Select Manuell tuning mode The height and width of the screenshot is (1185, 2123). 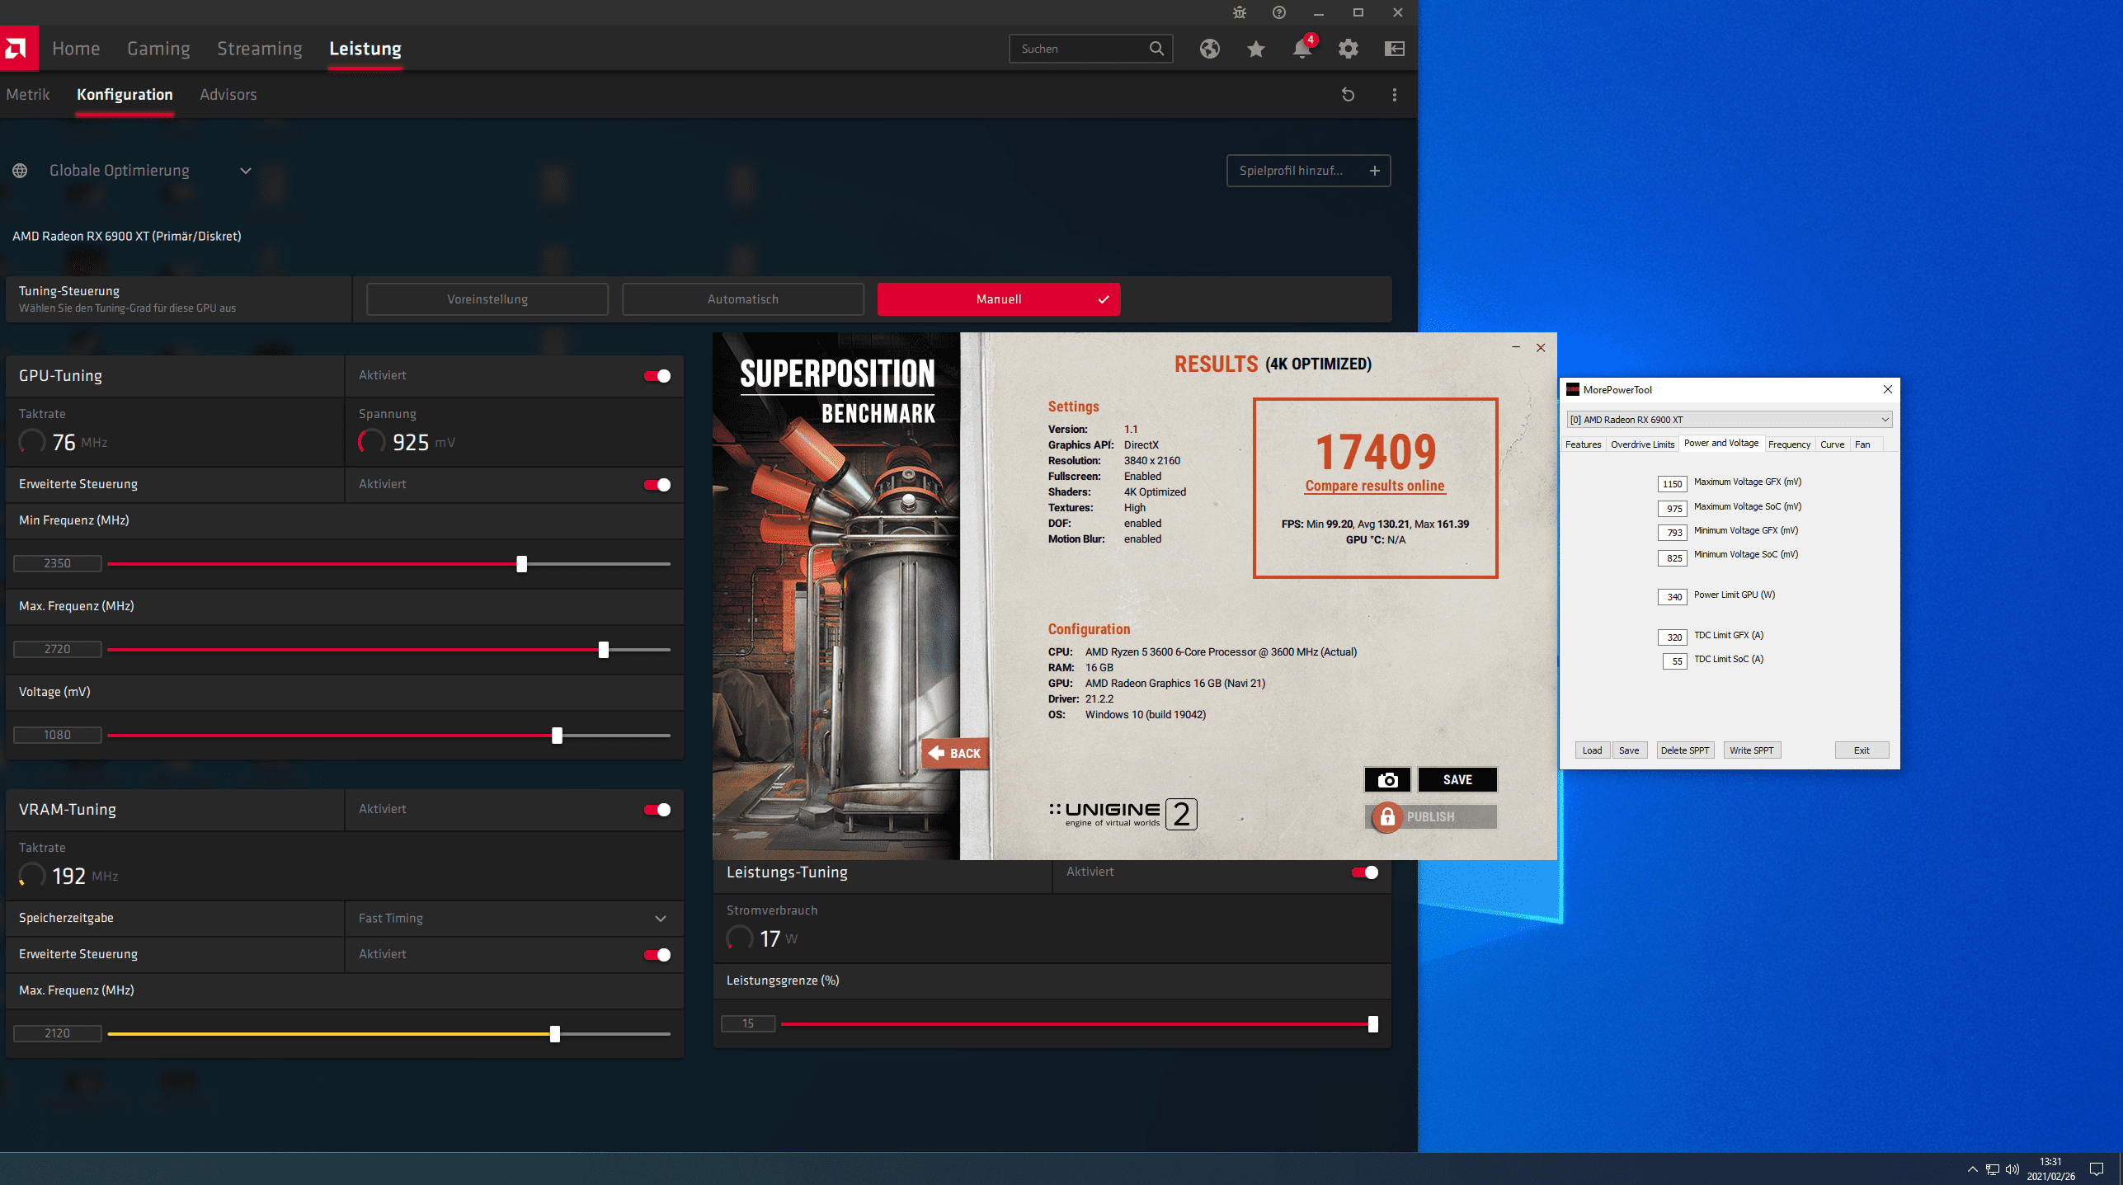(999, 299)
